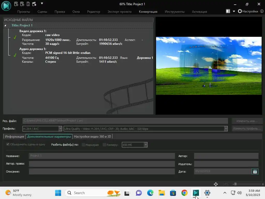
Task: Open the Правка menu
Action: [60, 11]
